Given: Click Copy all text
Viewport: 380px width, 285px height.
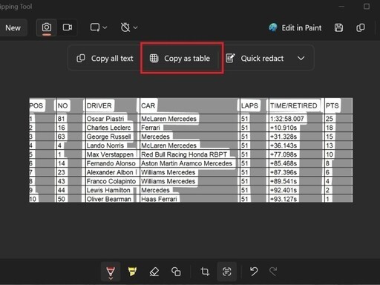Looking at the screenshot, I should (x=105, y=59).
